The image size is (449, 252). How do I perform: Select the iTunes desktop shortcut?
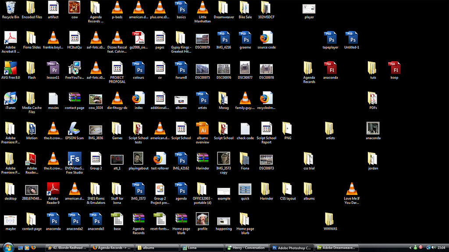point(11,98)
